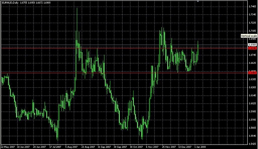Screen dimensions: 258x149
Task: Click the 17 Jul 2007 date label
Action: [55, 147]
